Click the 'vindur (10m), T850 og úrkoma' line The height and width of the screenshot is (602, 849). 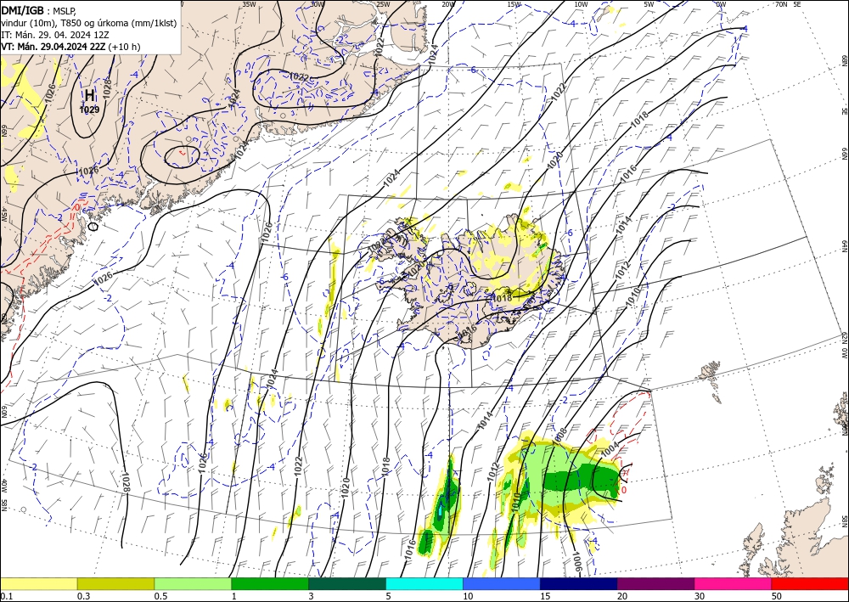point(89,23)
